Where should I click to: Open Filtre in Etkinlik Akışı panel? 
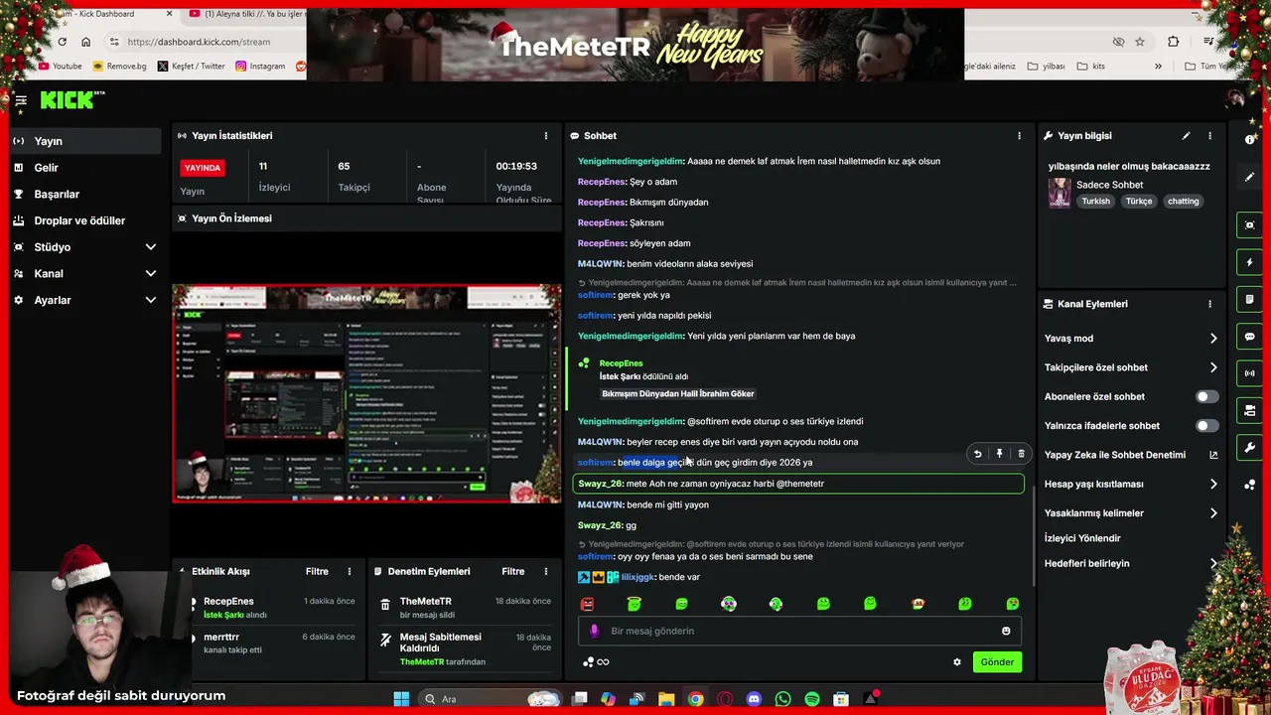tap(317, 572)
